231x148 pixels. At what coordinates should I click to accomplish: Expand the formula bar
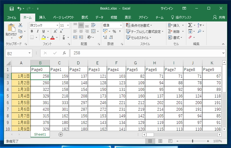223,53
